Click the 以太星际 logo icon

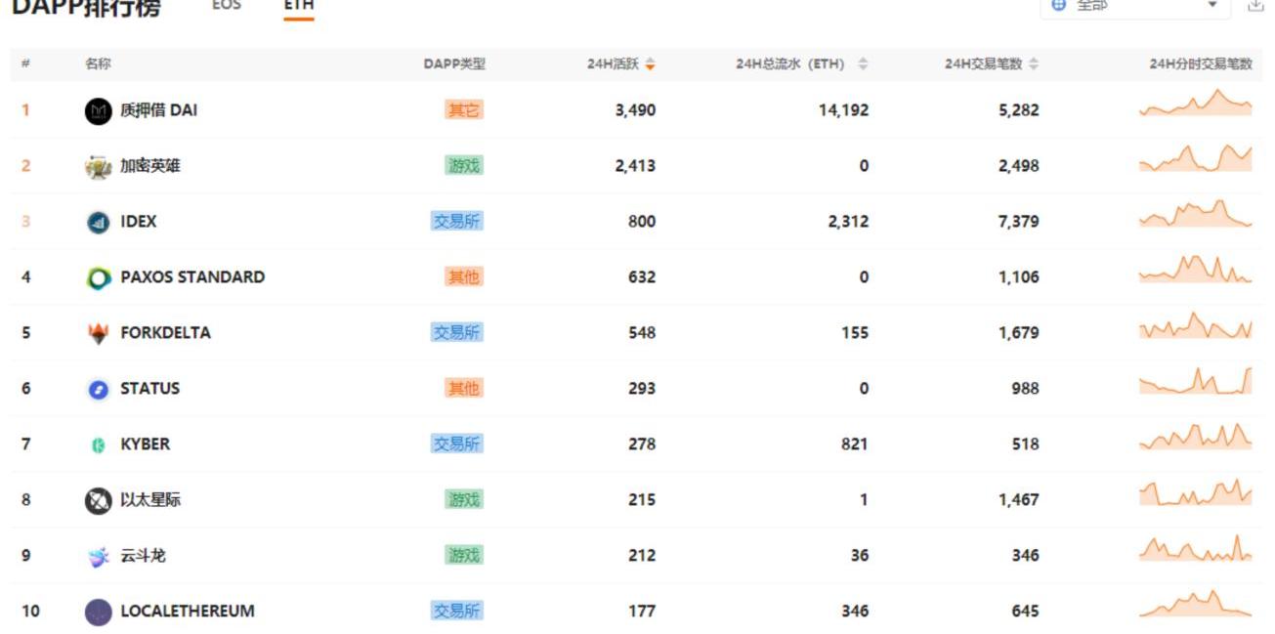coord(99,501)
